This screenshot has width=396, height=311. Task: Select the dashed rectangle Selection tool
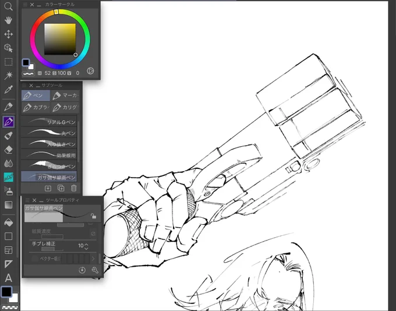pyautogui.click(x=8, y=62)
